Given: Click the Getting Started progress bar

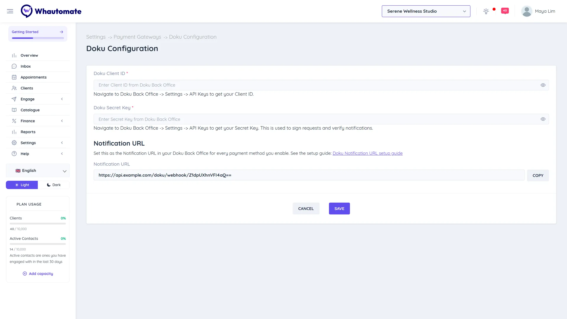Looking at the screenshot, I should (x=38, y=38).
